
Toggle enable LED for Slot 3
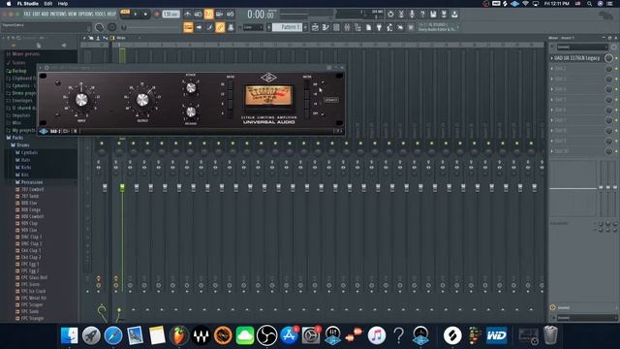click(x=616, y=79)
